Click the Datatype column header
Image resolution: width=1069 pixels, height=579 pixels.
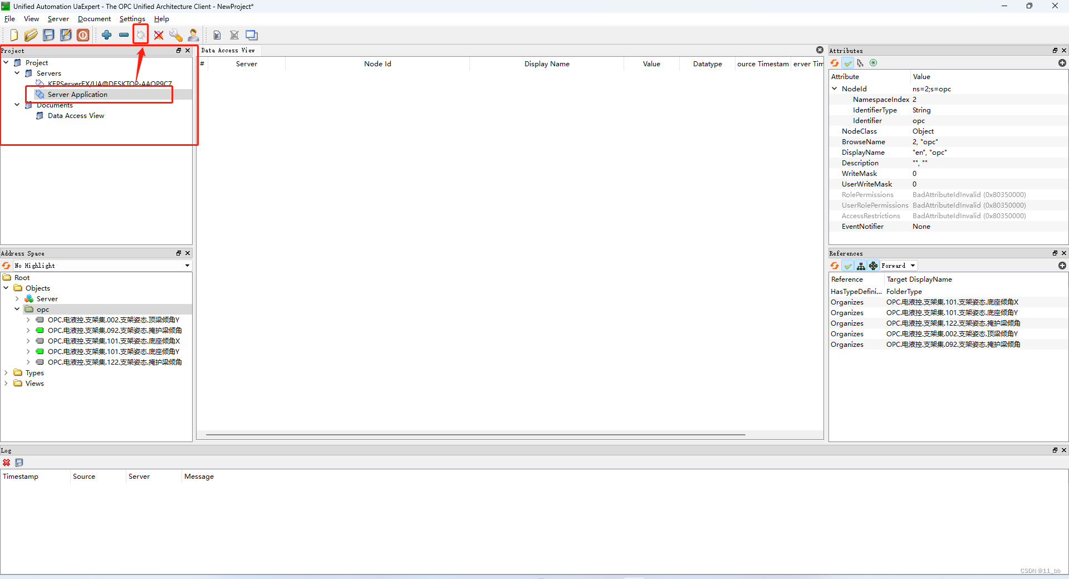pyautogui.click(x=707, y=64)
